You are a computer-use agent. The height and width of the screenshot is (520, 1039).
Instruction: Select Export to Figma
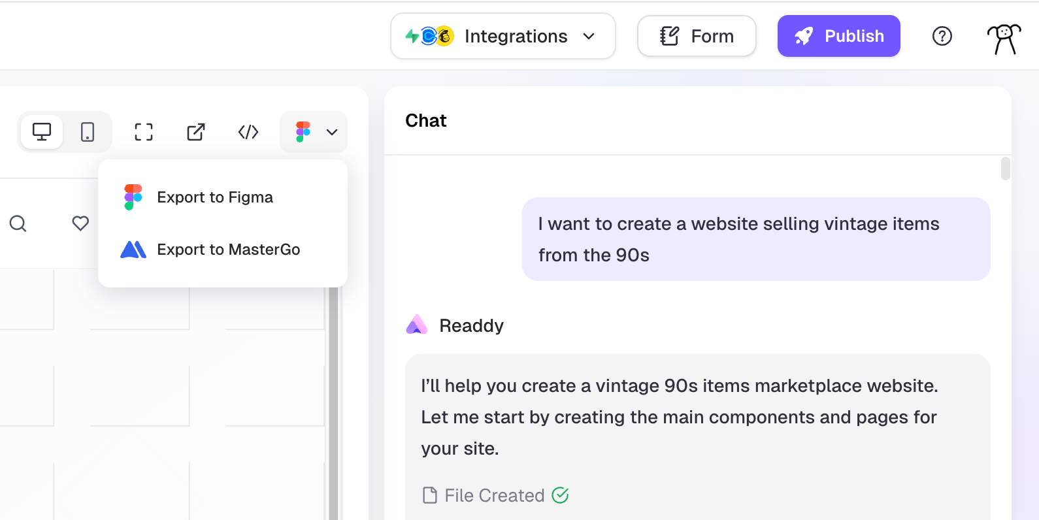point(214,197)
